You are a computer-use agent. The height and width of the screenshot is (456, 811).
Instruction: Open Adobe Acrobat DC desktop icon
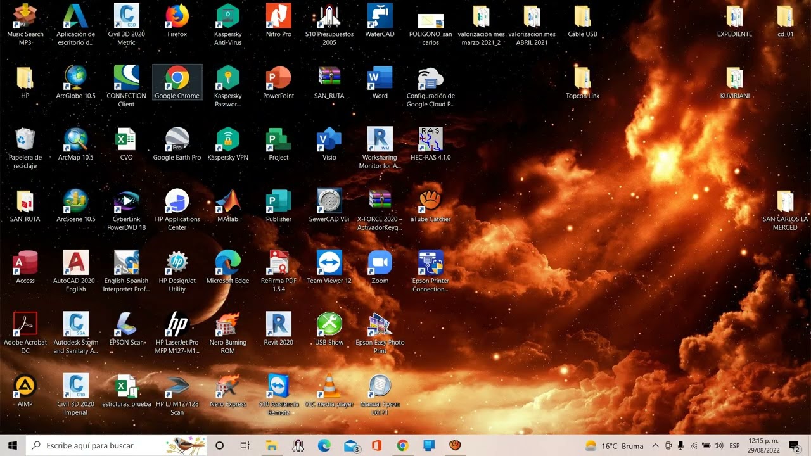coord(25,332)
